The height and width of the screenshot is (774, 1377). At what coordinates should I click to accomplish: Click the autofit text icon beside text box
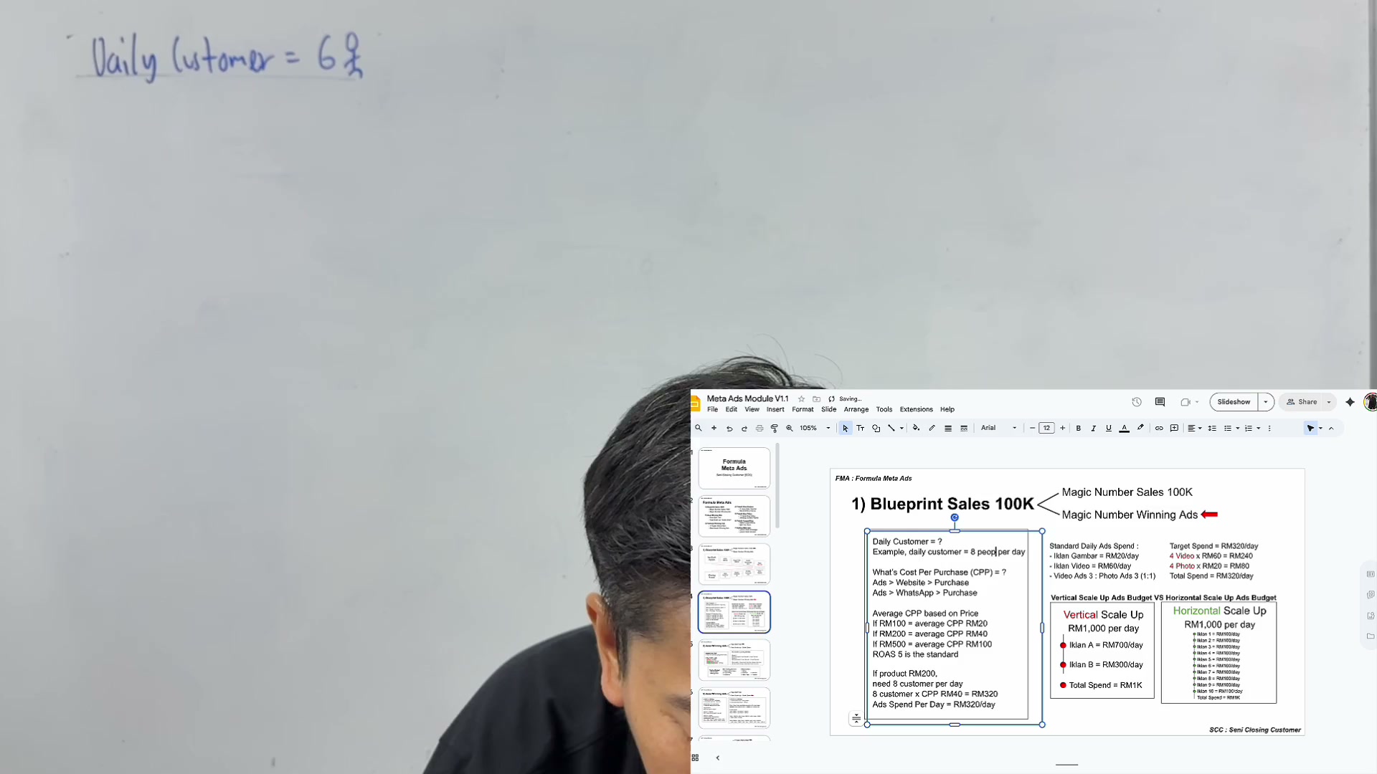coord(856,718)
